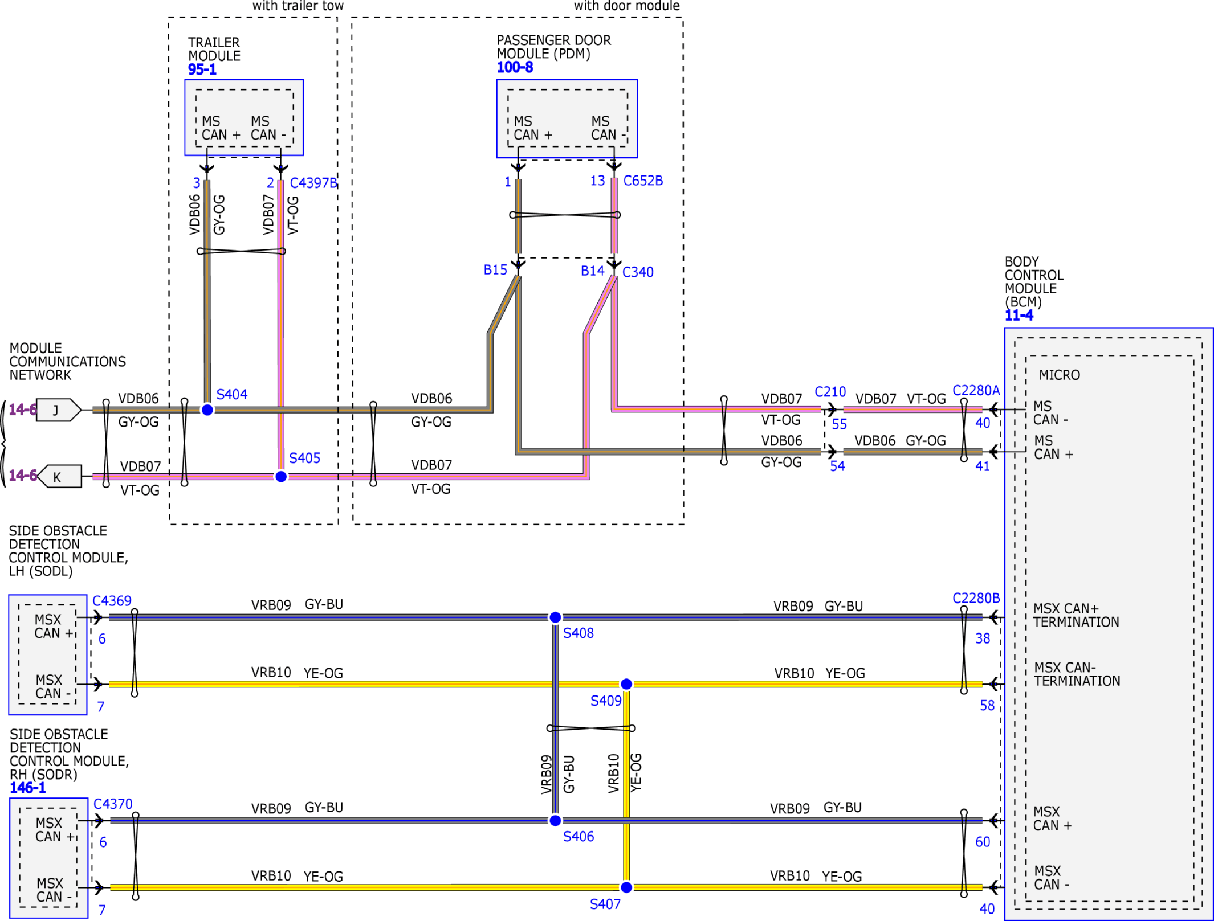Click the S406 splice junction dot

pyautogui.click(x=555, y=820)
